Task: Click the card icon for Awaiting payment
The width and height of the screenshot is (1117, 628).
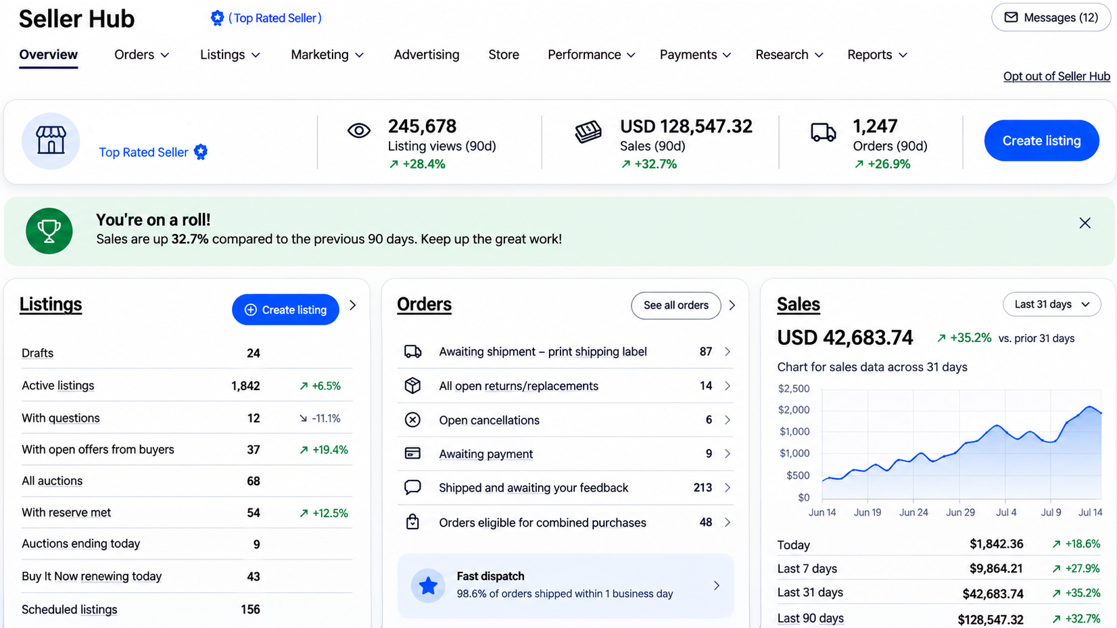Action: 412,454
